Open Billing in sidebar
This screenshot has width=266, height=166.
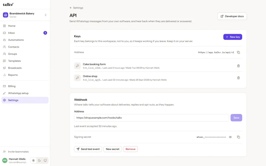(25, 86)
